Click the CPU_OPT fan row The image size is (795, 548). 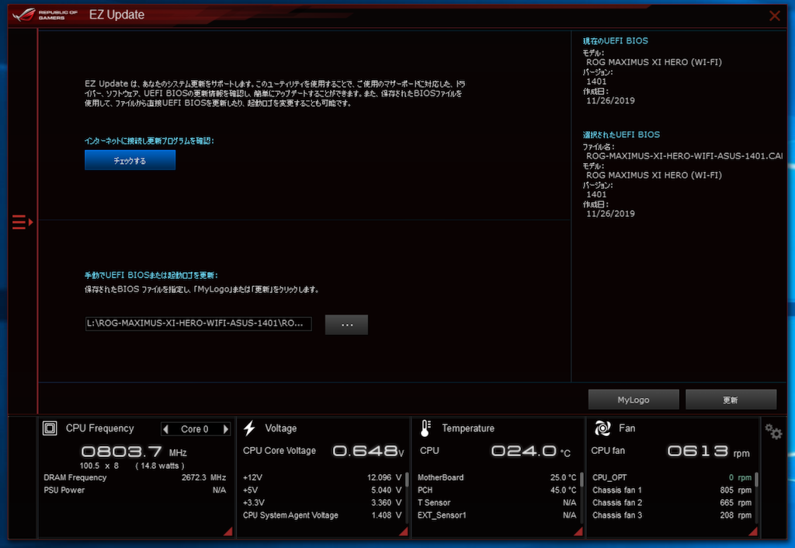(672, 477)
